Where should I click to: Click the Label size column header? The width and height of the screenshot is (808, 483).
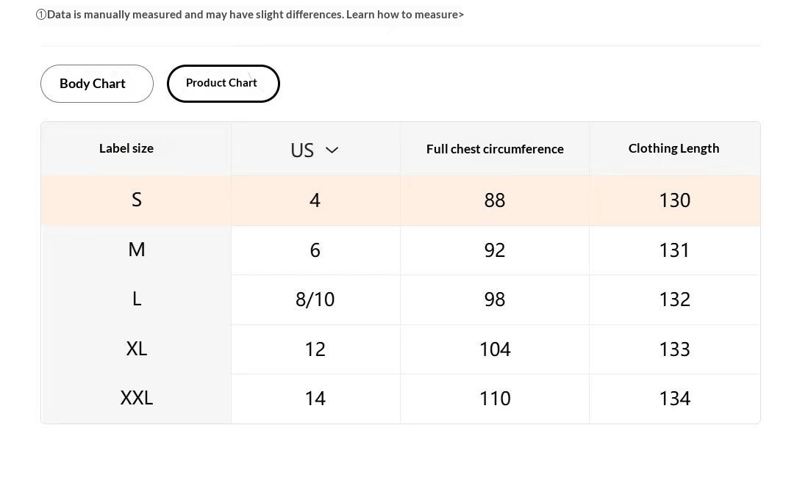coord(126,149)
